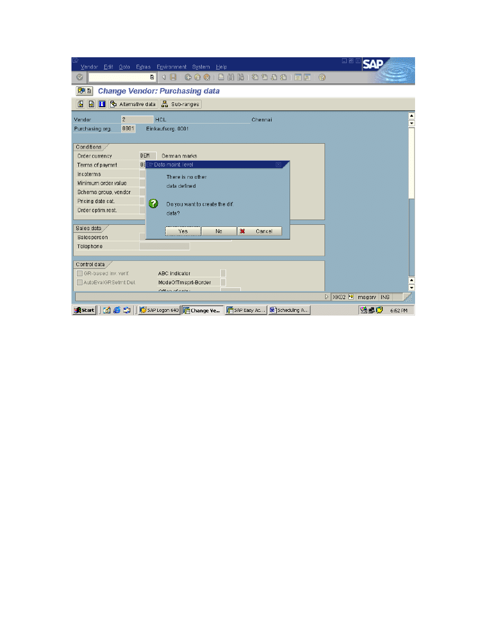Open the command field history dropdown
Screen dimensions: 486x630
pyautogui.click(x=152, y=77)
